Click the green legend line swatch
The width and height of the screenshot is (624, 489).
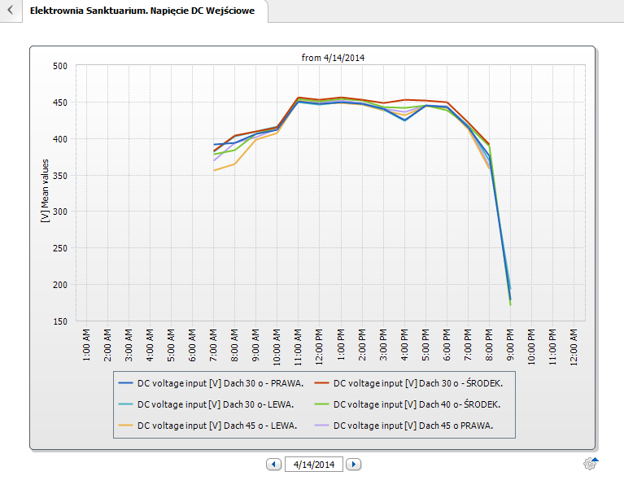click(x=321, y=404)
